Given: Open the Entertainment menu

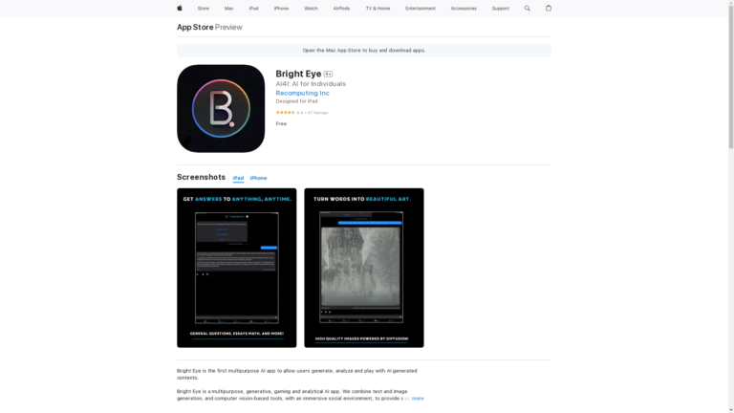Looking at the screenshot, I should point(421,9).
